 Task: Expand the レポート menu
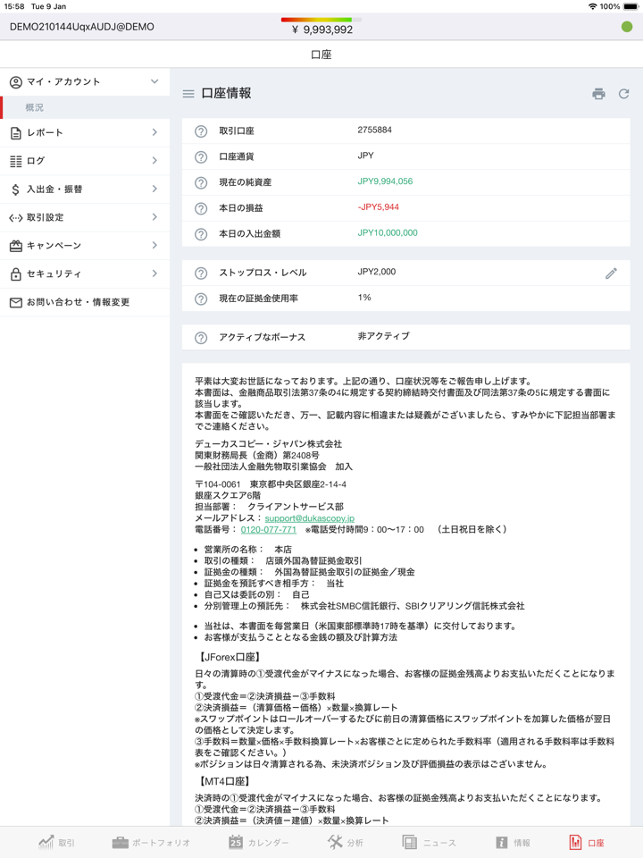[x=85, y=132]
